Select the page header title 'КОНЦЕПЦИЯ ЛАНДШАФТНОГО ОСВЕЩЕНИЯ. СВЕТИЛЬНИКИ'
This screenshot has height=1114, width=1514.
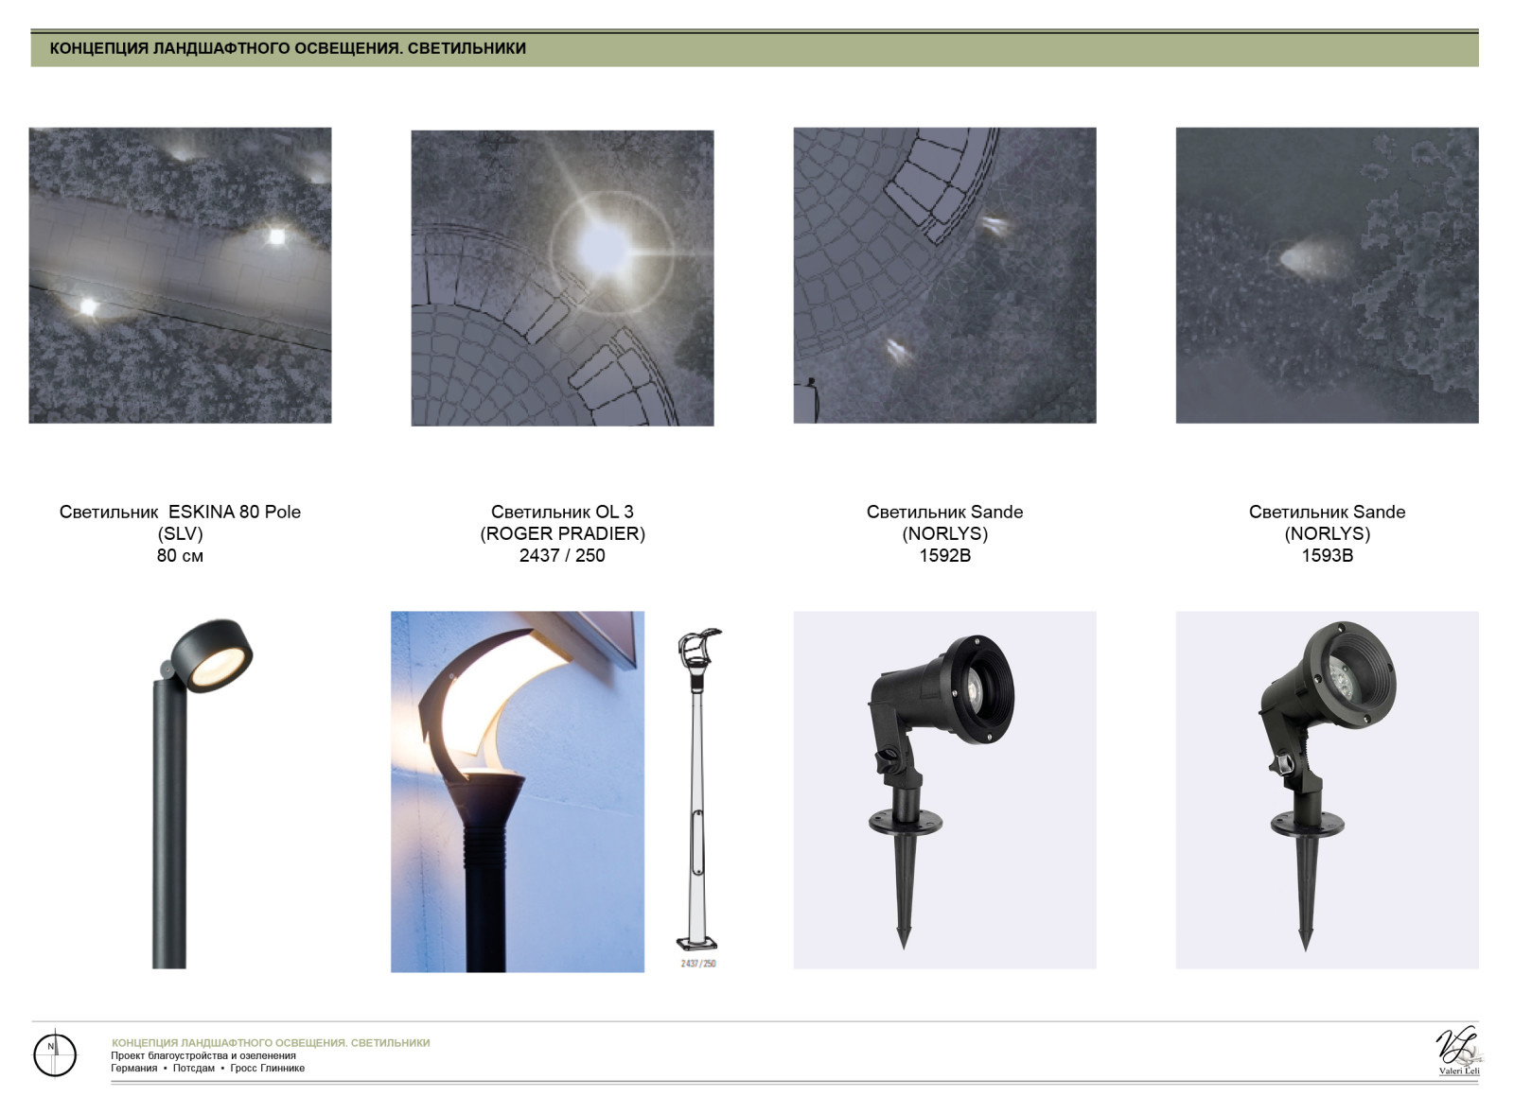[288, 48]
